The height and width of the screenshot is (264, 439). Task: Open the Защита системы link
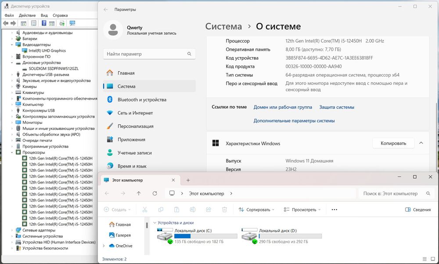click(x=337, y=107)
